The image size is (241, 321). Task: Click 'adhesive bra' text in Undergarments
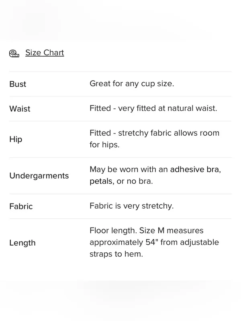coord(195,169)
